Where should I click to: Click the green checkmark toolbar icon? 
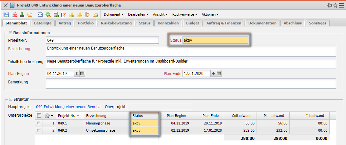click(x=48, y=15)
